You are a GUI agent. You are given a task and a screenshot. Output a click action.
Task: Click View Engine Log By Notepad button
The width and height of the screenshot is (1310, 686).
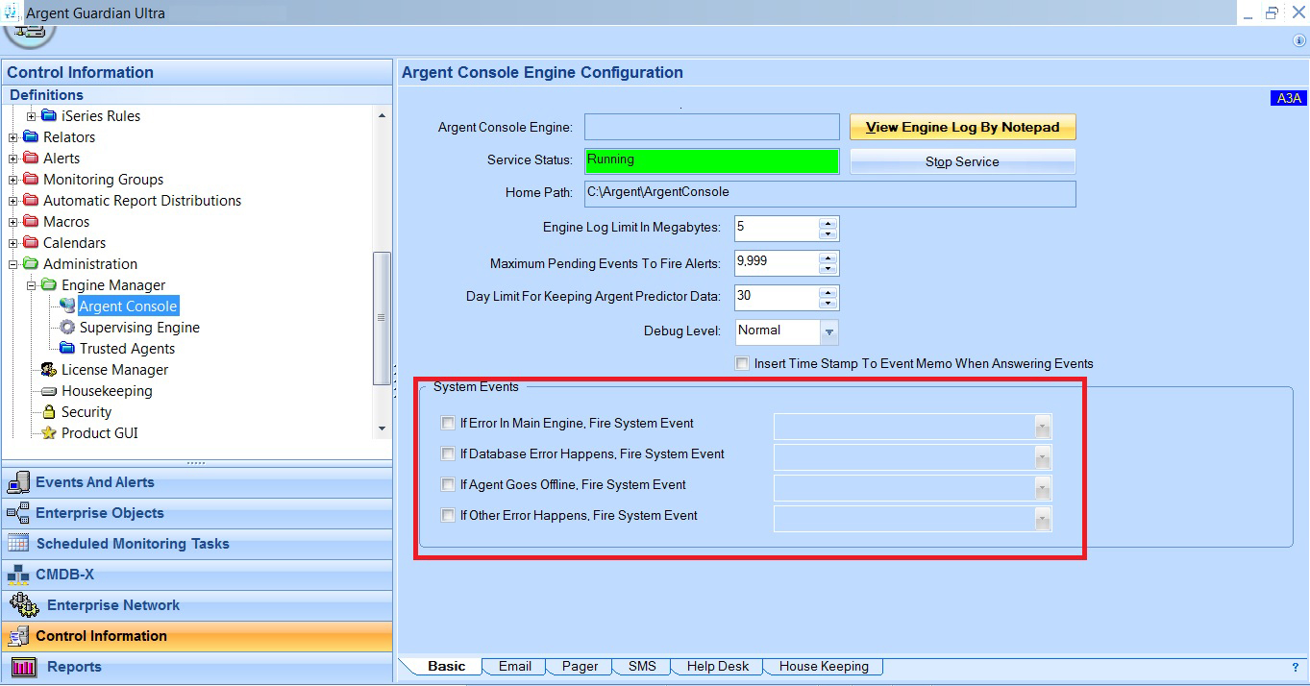point(962,127)
